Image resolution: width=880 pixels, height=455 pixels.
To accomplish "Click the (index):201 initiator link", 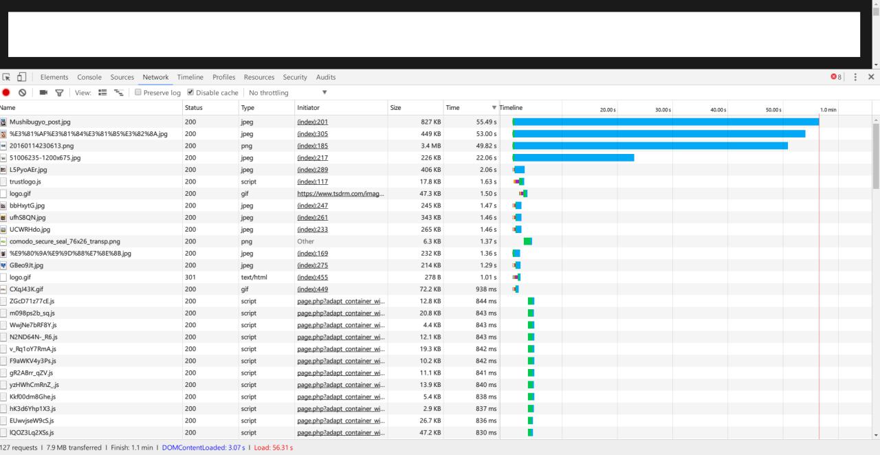I will (x=312, y=122).
